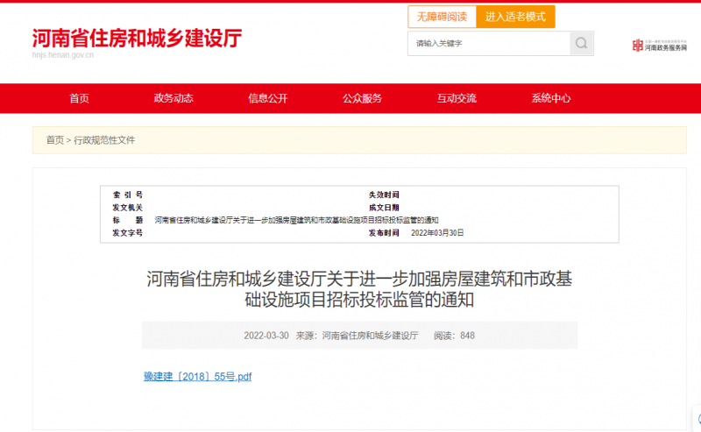Click the 来源 text under the headline
The height and width of the screenshot is (432, 701).
pos(357,336)
